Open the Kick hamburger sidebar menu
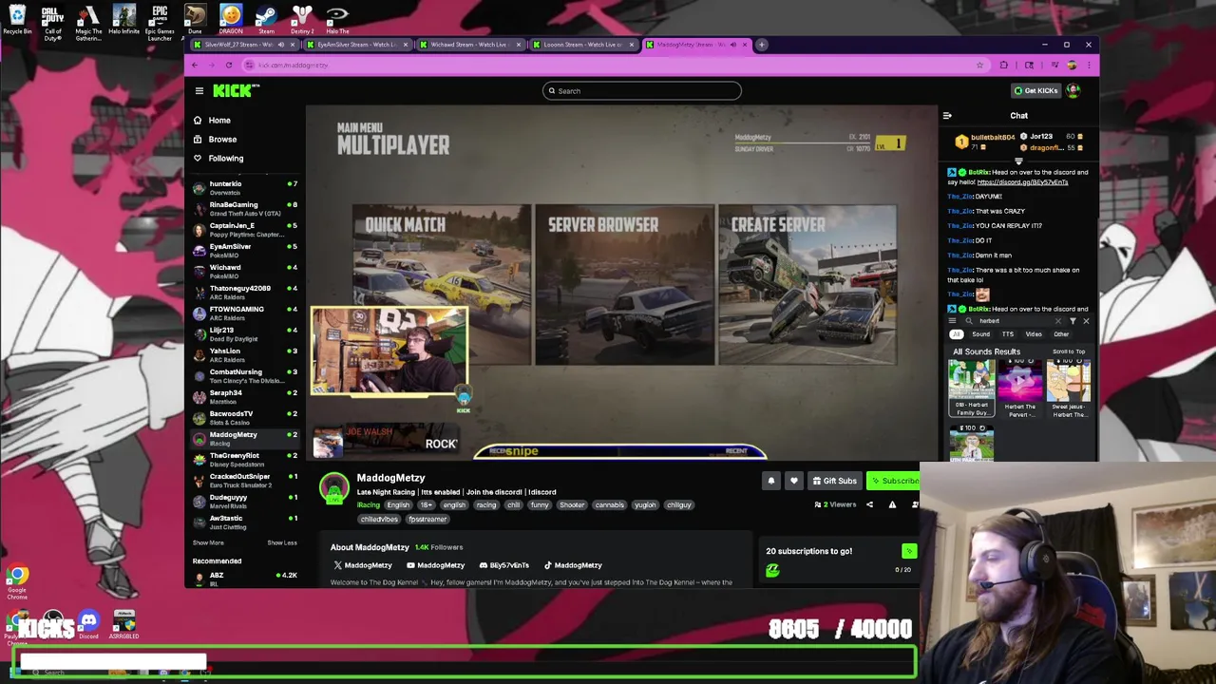The height and width of the screenshot is (684, 1216). pos(199,91)
